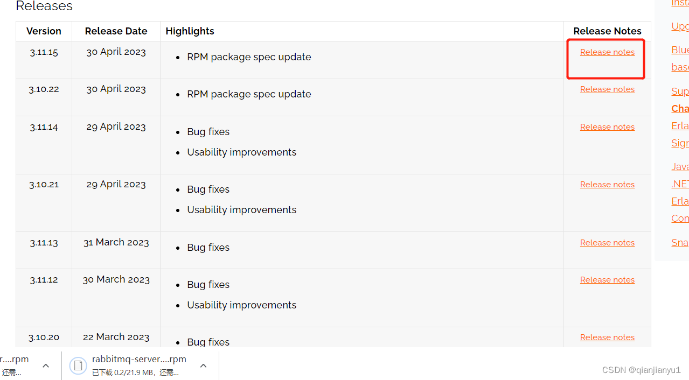View Release notes for 3.11.14

(x=607, y=126)
